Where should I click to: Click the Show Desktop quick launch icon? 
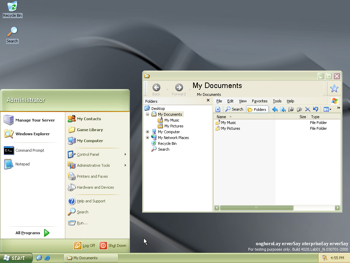click(39, 258)
